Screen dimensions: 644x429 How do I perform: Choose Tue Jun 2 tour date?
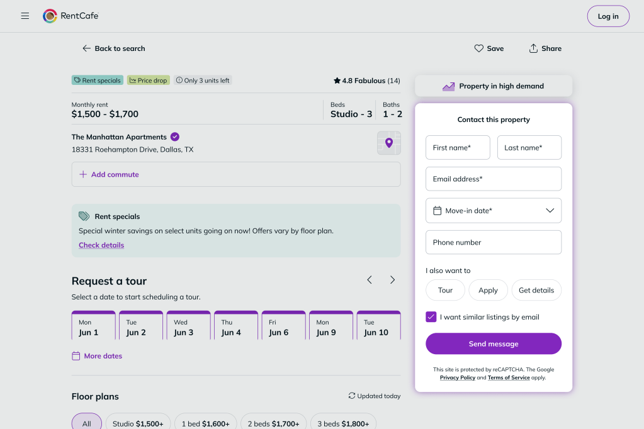click(141, 326)
